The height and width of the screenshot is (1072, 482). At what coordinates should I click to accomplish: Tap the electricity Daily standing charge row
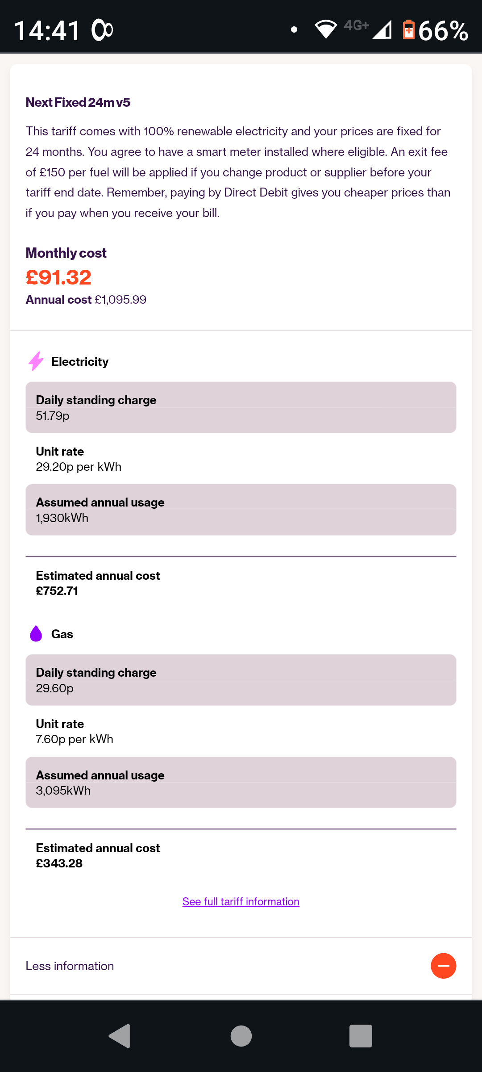[x=241, y=407]
